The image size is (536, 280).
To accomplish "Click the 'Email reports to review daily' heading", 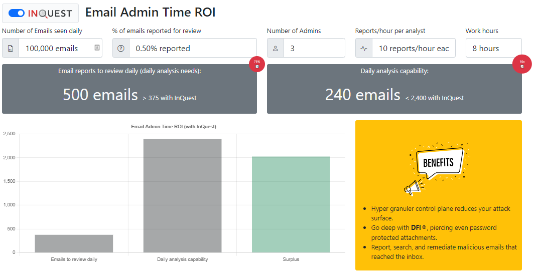I will tap(129, 71).
